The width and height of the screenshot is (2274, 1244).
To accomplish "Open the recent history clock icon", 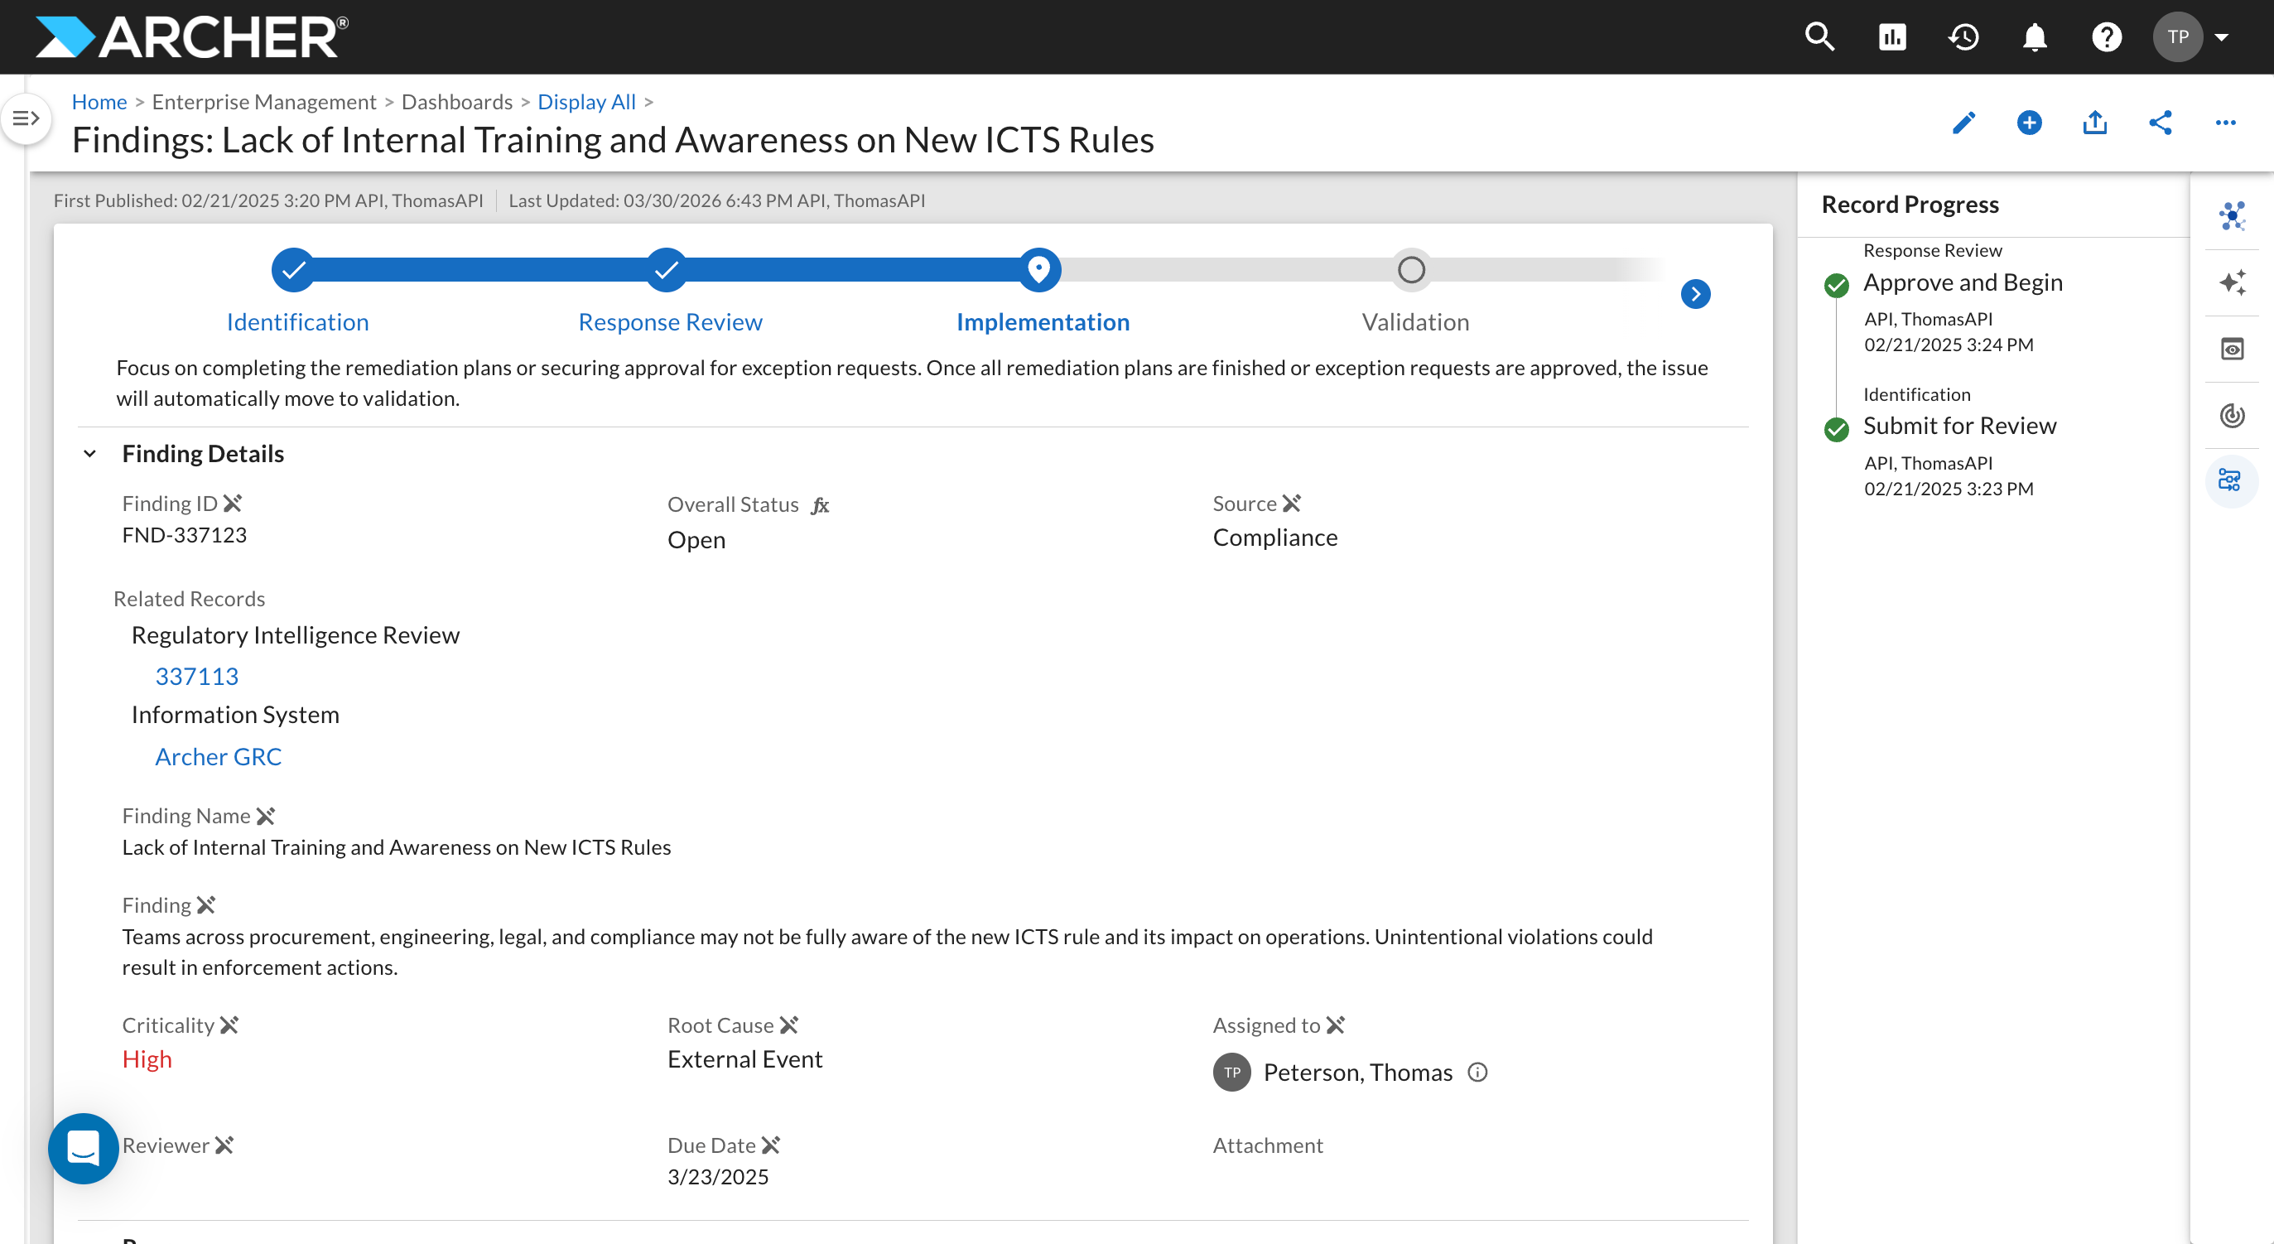I will [x=1963, y=37].
